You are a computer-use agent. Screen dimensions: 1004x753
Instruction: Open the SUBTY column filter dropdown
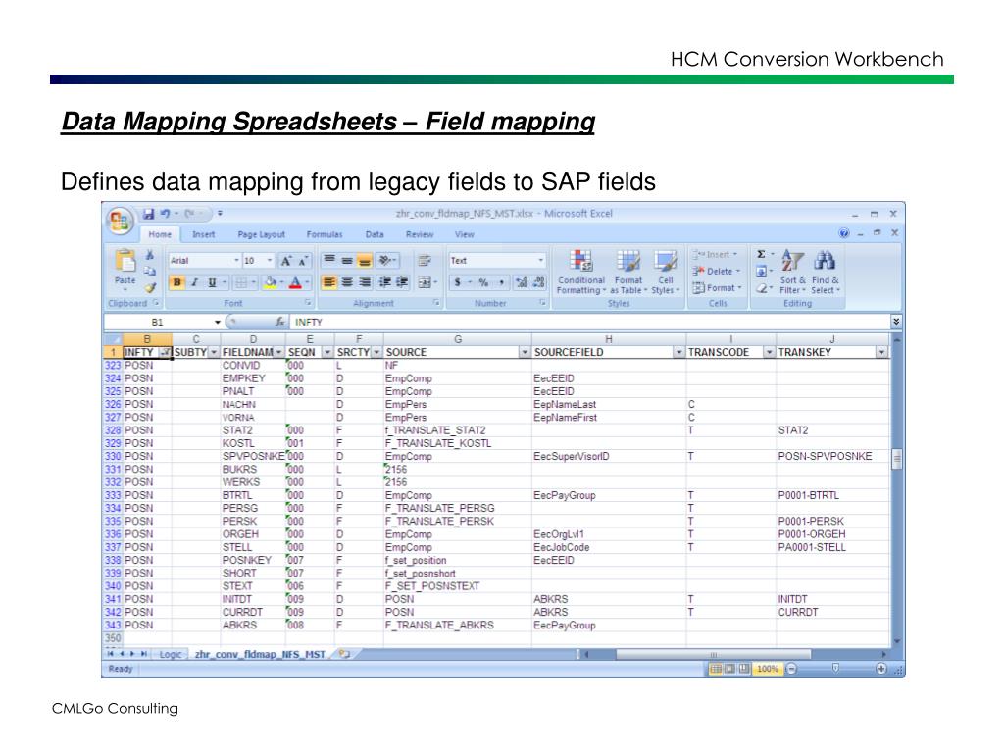point(214,352)
